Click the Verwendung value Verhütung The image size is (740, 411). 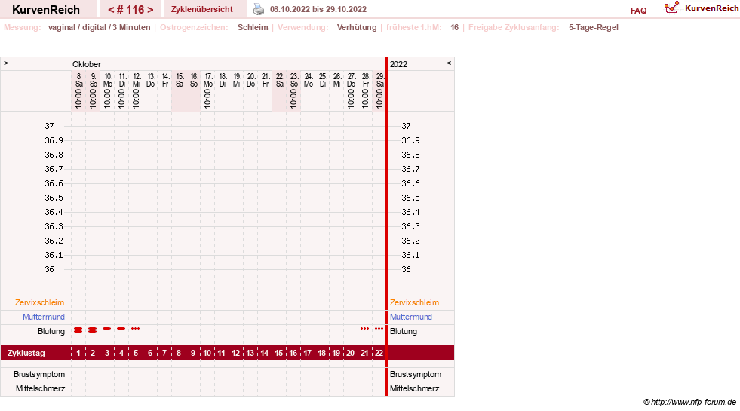[357, 27]
